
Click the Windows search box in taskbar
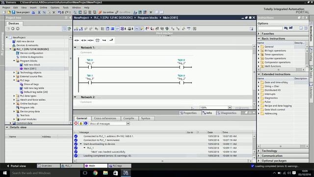[45, 173]
